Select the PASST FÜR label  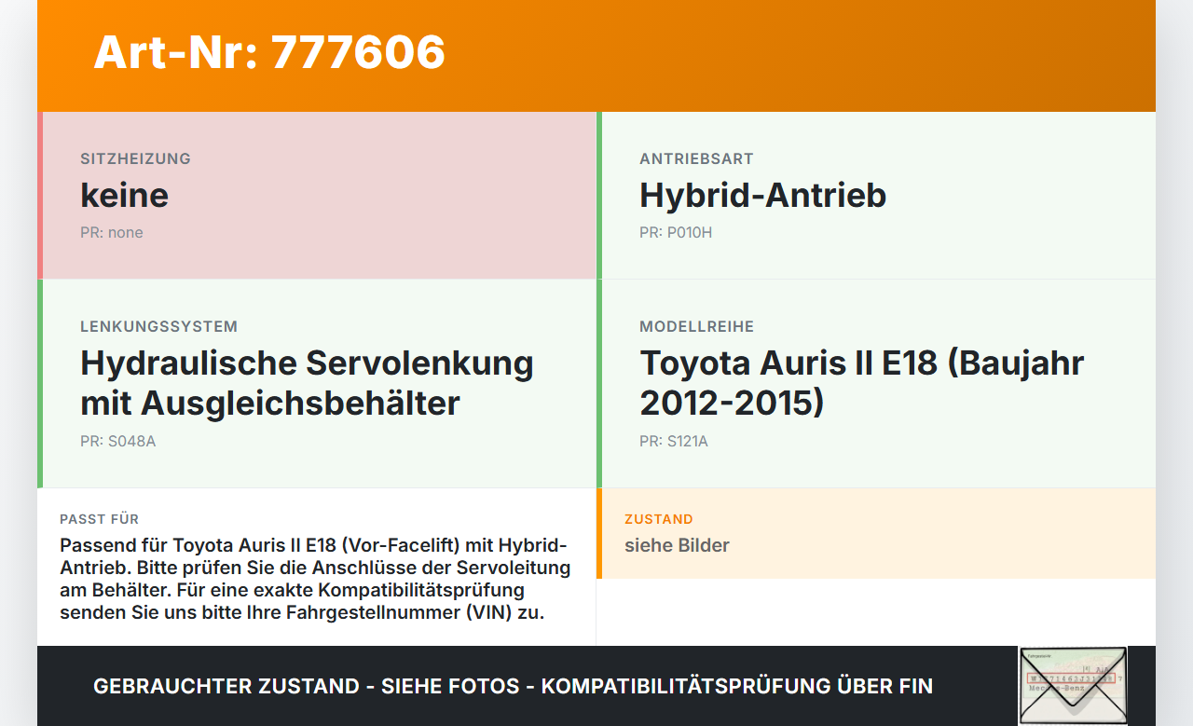pos(99,519)
